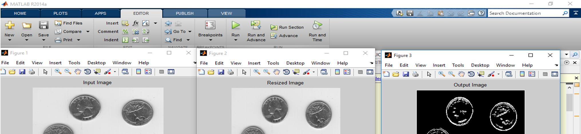Toggle Zoom In tool in Figure 1
This screenshot has height=134, width=581.
pyautogui.click(x=58, y=72)
